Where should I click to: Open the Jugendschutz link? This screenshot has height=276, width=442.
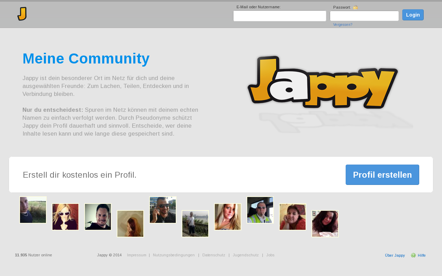pos(246,255)
